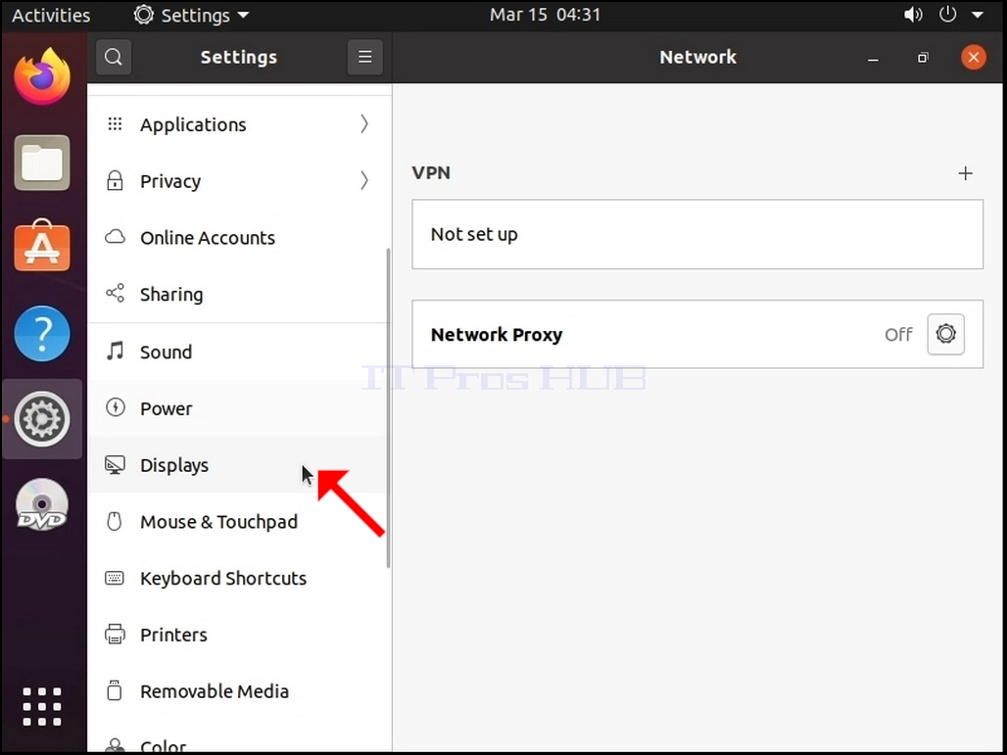Click the sidebar scrollbar
Image resolution: width=1007 pixels, height=755 pixels.
388,407
